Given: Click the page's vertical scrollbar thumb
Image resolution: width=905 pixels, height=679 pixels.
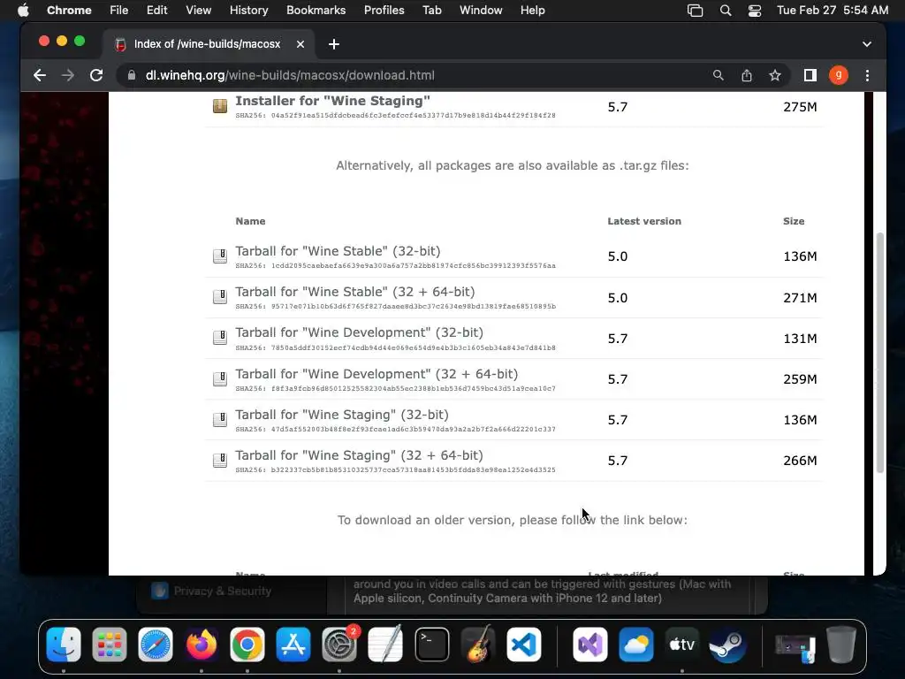Looking at the screenshot, I should pos(879,352).
